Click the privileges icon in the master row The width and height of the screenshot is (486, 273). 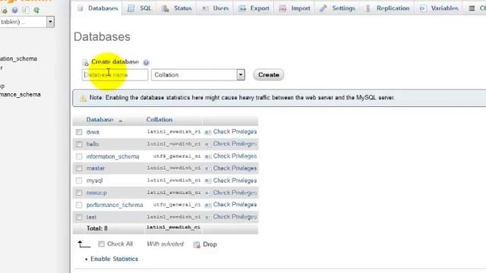208,168
